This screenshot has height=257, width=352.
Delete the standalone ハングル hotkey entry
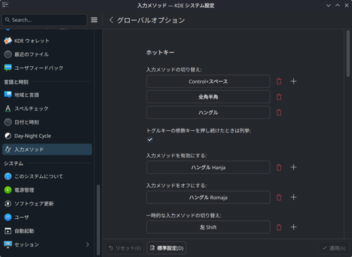279,112
